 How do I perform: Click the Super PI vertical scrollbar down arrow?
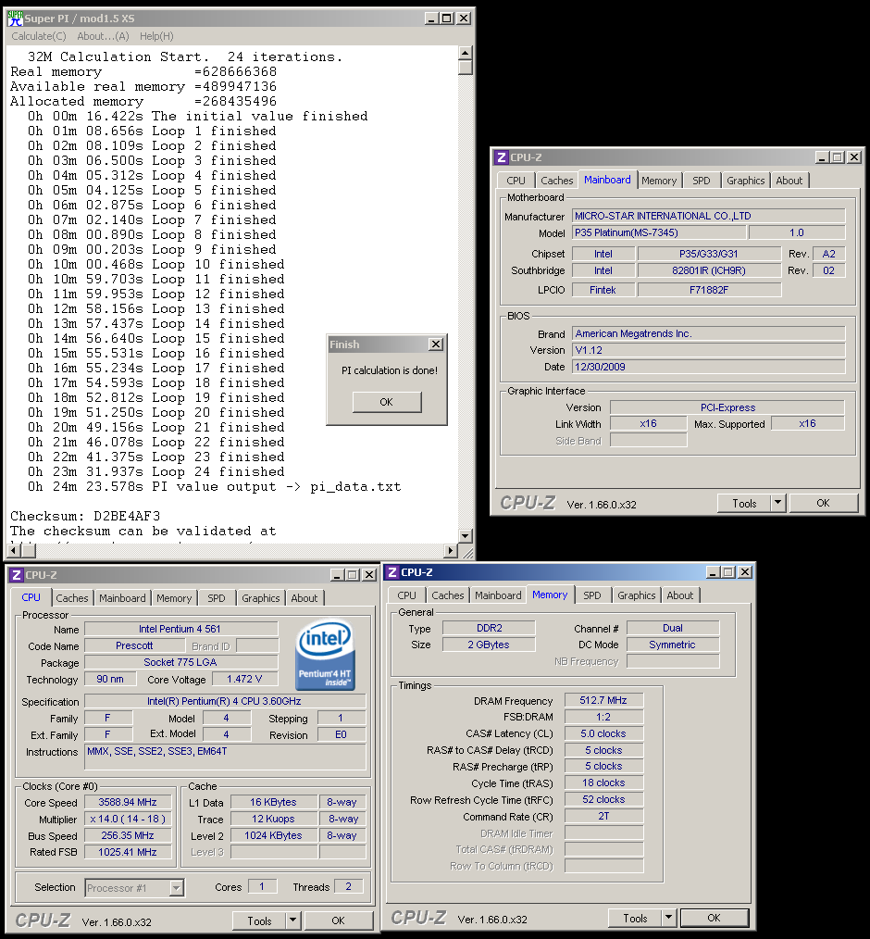pyautogui.click(x=466, y=535)
